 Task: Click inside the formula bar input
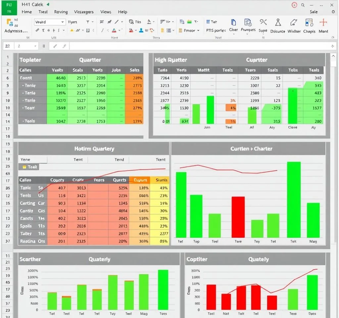click(199, 46)
